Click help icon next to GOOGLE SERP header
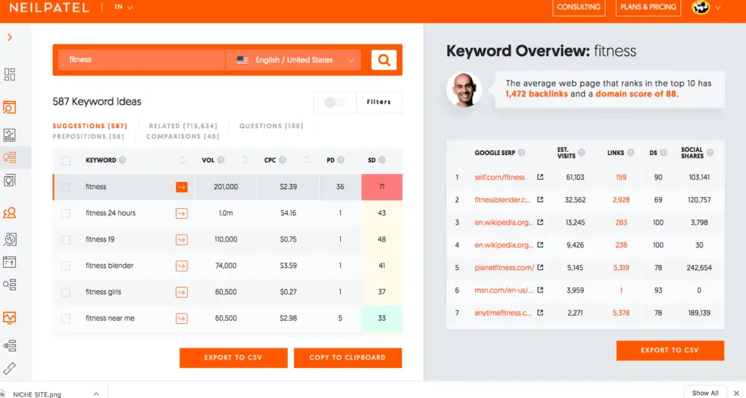The height and width of the screenshot is (398, 746). click(x=522, y=153)
